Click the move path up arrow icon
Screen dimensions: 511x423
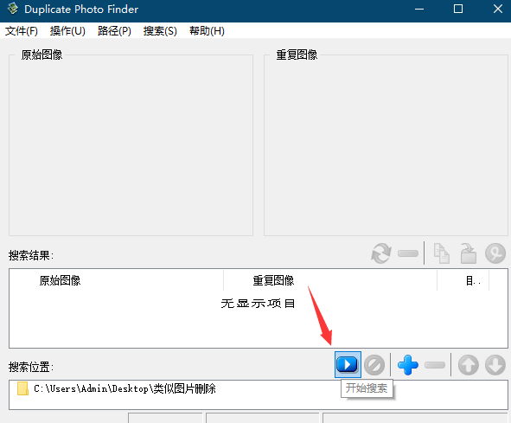469,365
